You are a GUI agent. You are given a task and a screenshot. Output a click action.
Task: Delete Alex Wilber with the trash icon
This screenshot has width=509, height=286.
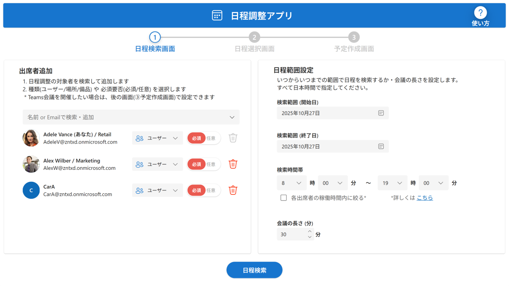[233, 164]
